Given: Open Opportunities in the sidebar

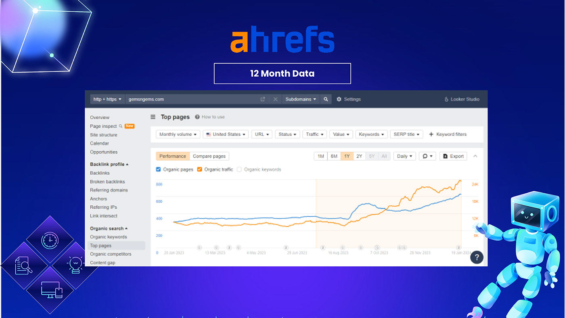Looking at the screenshot, I should click(x=104, y=152).
